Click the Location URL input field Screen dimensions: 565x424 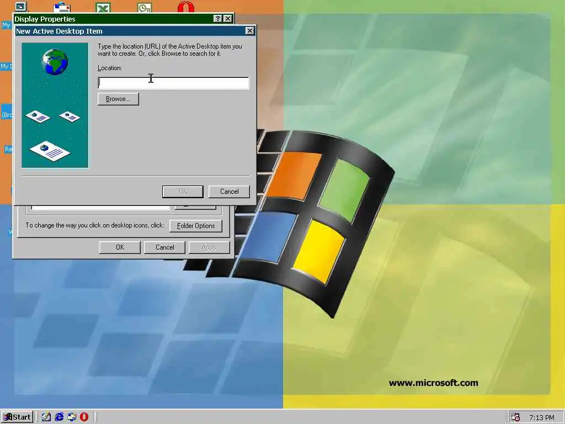tap(173, 83)
